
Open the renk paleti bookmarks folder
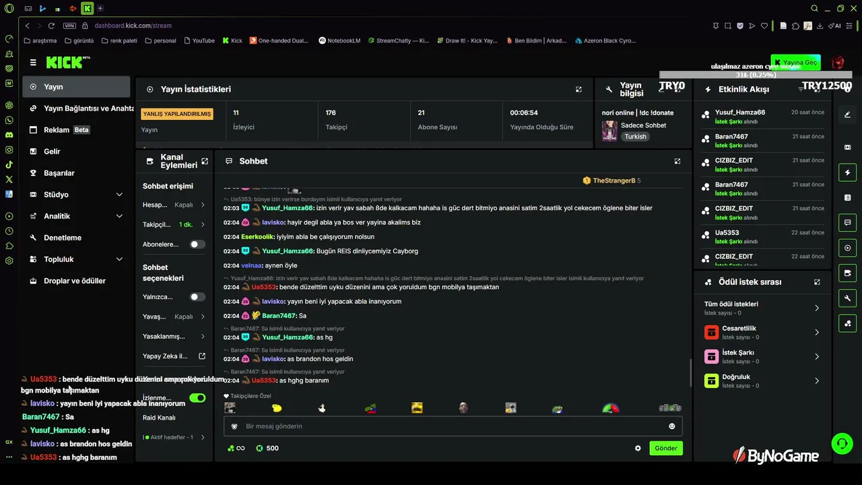(x=119, y=40)
